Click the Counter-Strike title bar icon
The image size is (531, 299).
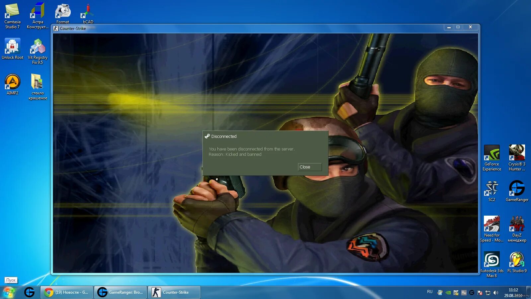pos(56,29)
